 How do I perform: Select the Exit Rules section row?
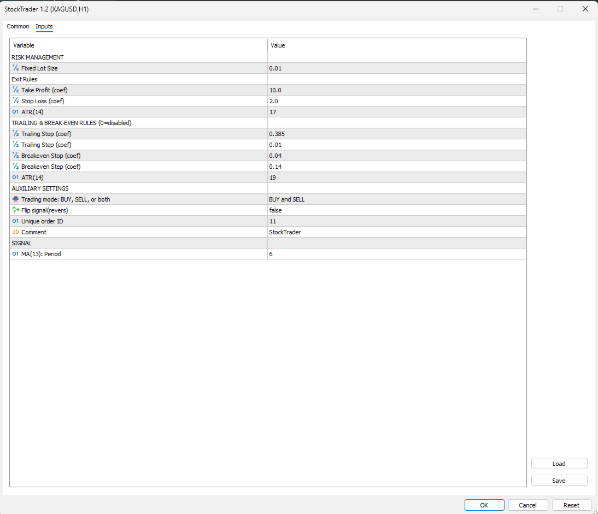268,79
